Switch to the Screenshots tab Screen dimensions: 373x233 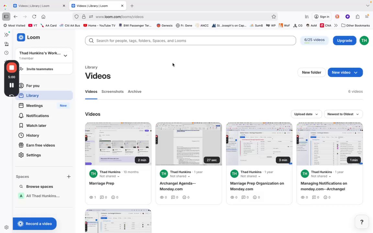click(113, 92)
